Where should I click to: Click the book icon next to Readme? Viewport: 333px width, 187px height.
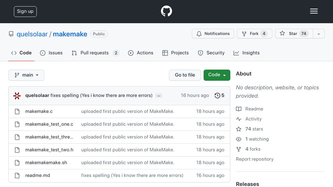[239, 109]
